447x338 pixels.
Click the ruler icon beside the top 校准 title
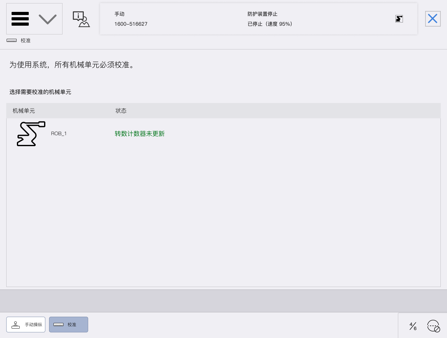(x=12, y=41)
